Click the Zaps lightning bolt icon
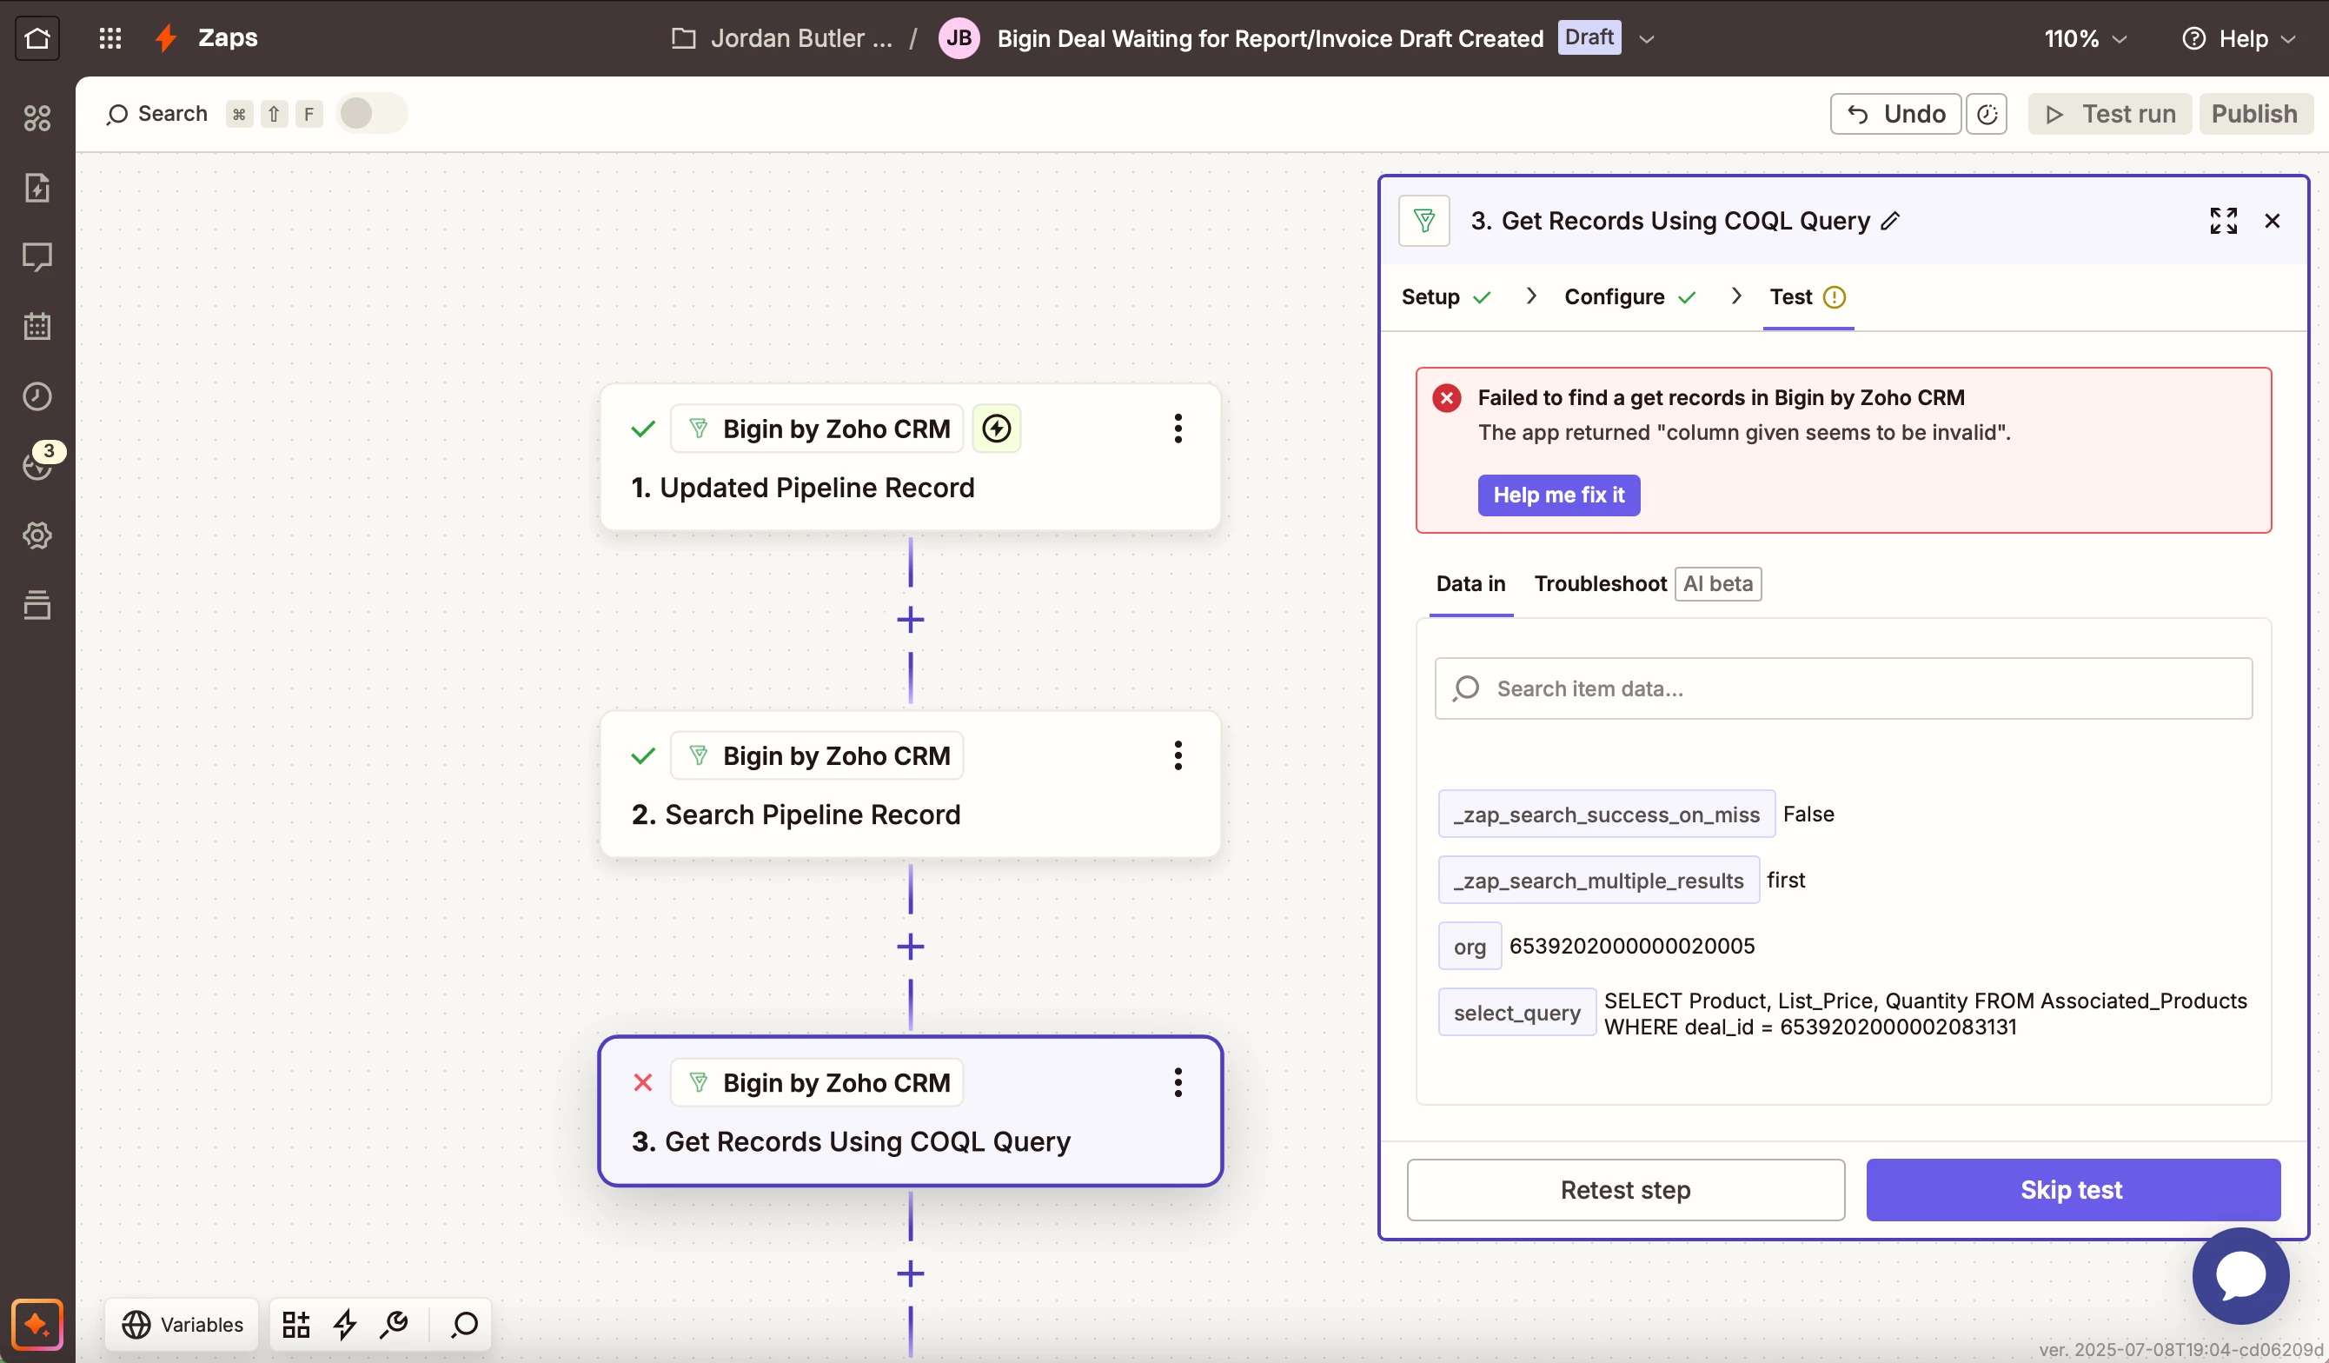Screen dimensions: 2329x1363 [166, 38]
